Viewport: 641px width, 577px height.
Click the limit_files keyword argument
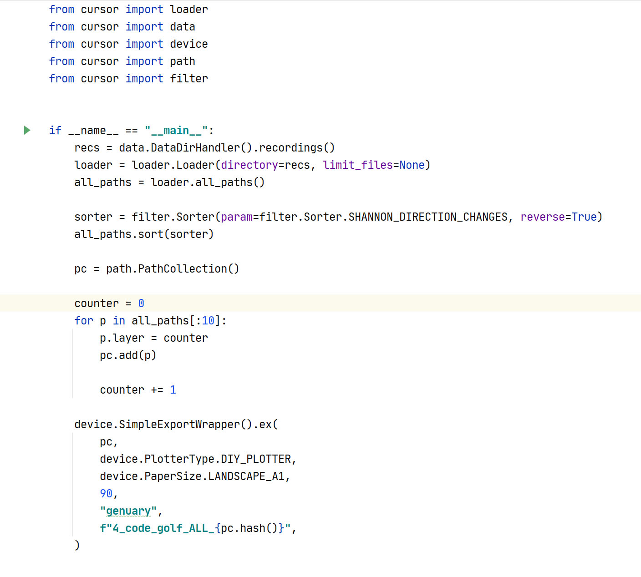[357, 165]
